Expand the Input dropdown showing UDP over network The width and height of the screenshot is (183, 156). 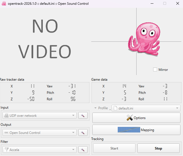39,115
